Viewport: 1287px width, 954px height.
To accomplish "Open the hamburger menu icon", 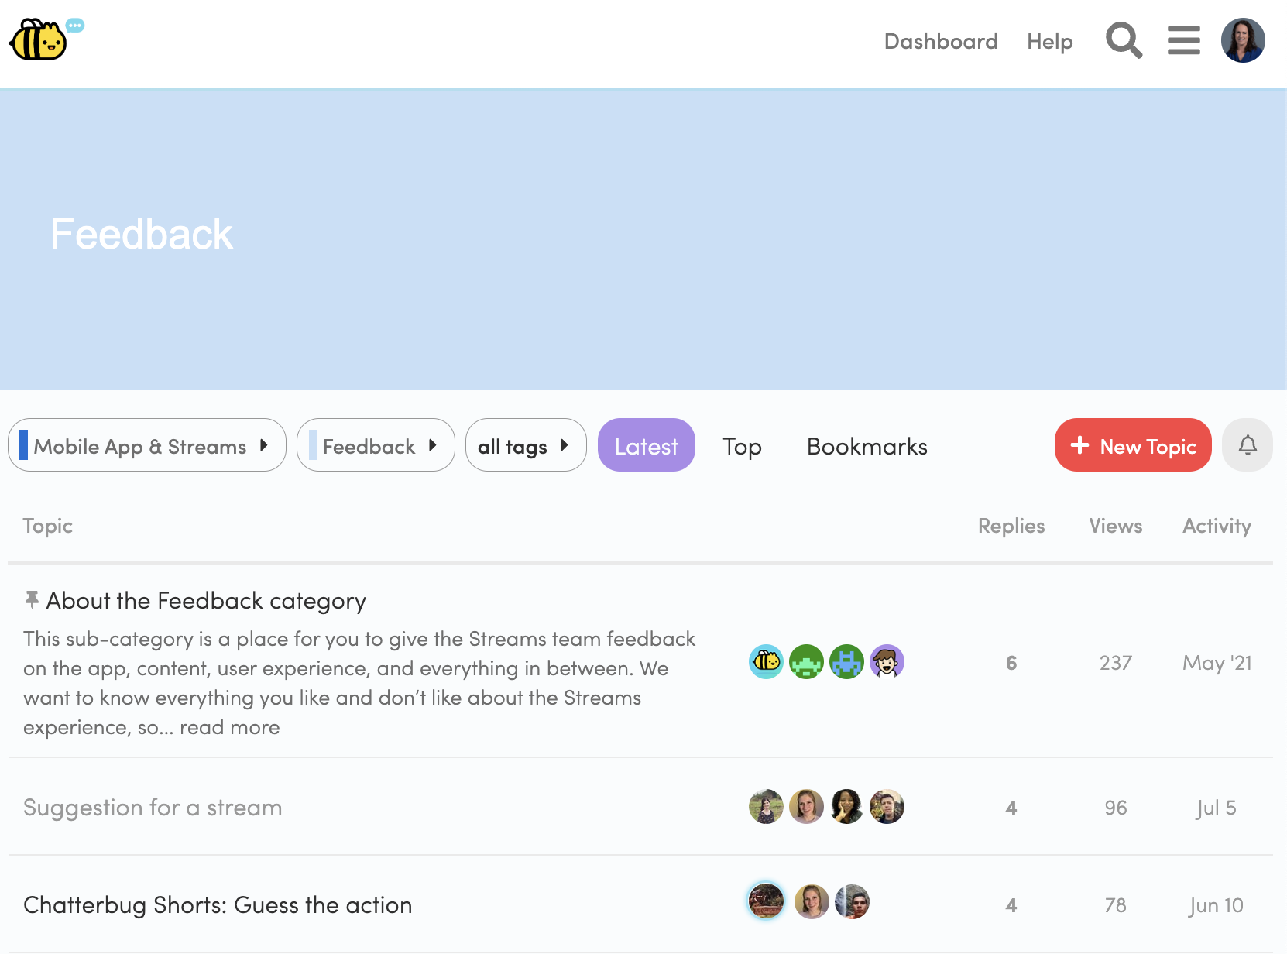I will point(1183,41).
